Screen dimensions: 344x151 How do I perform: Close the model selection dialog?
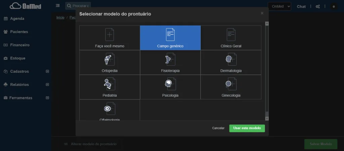pos(262,13)
